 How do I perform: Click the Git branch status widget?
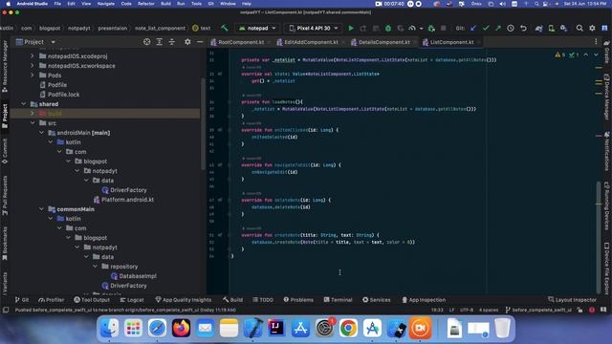[x=538, y=310]
